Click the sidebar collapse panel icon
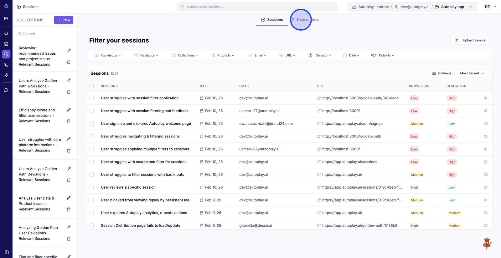The width and height of the screenshot is (501, 258). pyautogui.click(x=7, y=252)
